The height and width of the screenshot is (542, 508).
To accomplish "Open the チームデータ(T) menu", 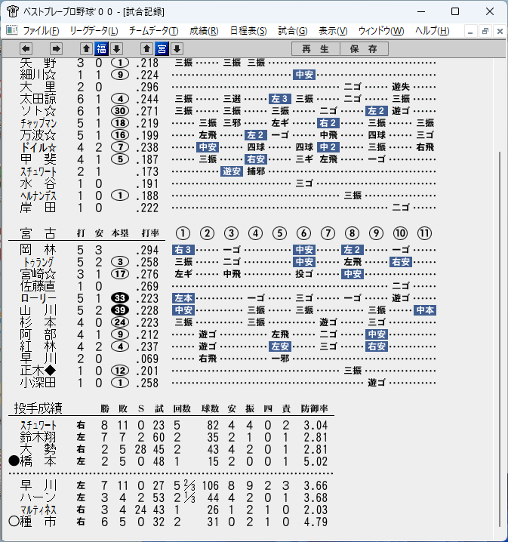I will (x=153, y=31).
